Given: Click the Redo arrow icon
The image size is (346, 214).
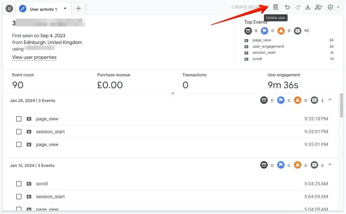Looking at the screenshot, I should click(x=297, y=7).
